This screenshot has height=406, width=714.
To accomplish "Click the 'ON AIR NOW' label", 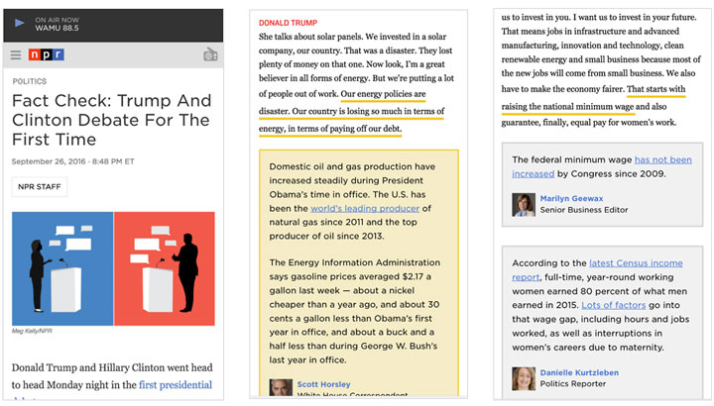I will pos(57,20).
